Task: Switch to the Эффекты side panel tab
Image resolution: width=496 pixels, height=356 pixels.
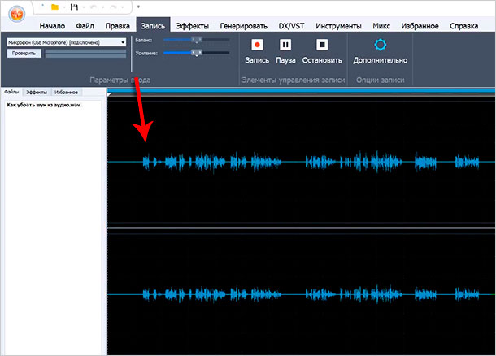Action: click(x=37, y=93)
